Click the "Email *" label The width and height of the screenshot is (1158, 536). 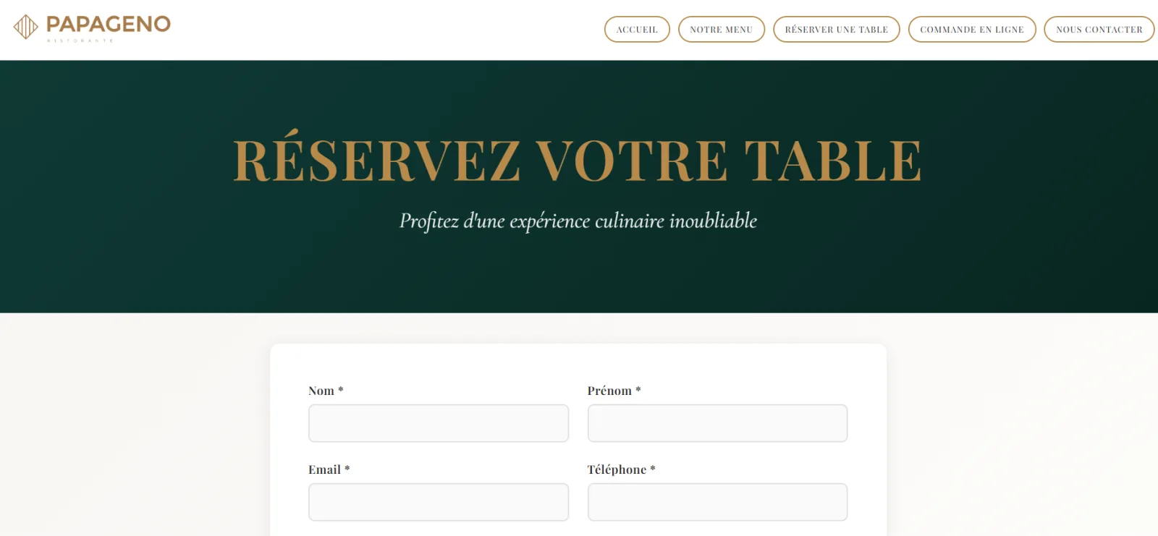[x=329, y=469]
